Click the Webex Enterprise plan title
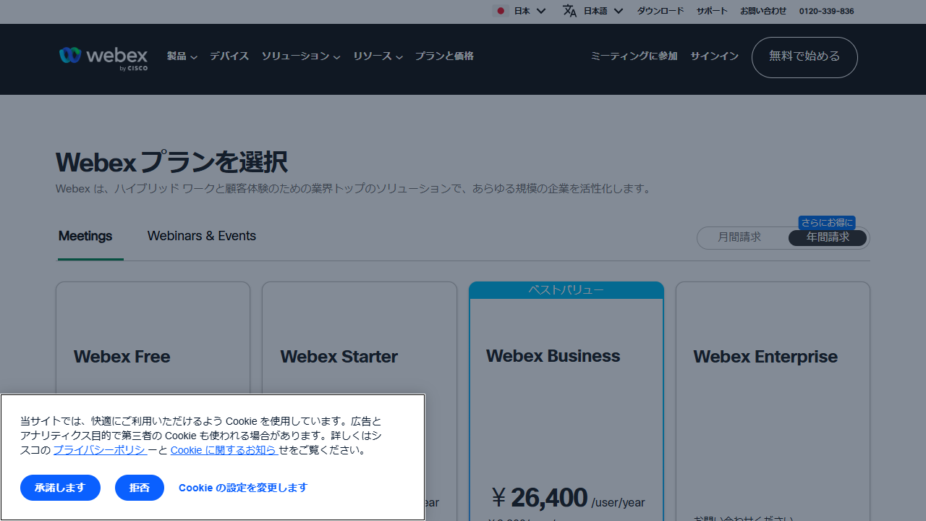Screen dimensions: 926x521 (765, 357)
